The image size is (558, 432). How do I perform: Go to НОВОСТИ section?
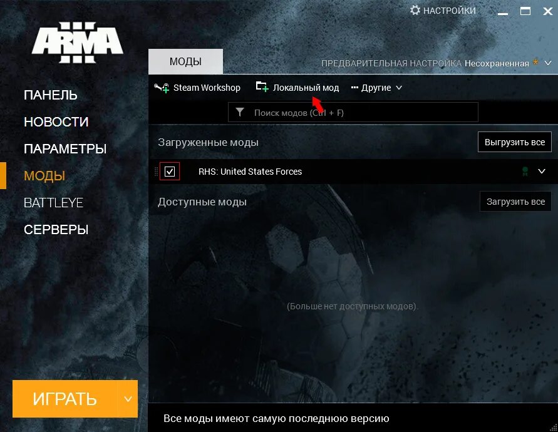56,121
